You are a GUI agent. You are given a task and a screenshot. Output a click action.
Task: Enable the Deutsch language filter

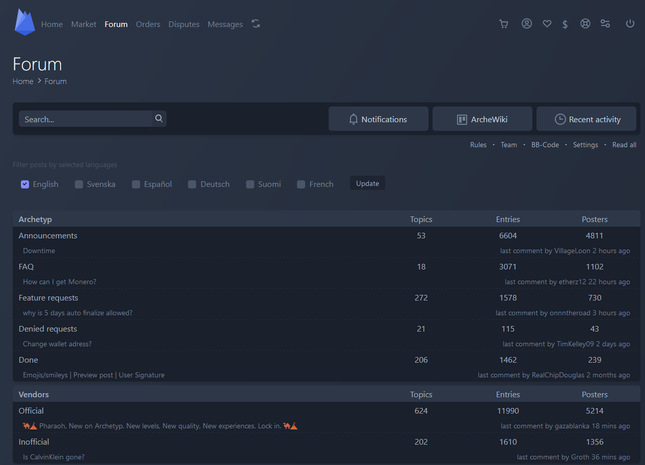click(x=192, y=184)
